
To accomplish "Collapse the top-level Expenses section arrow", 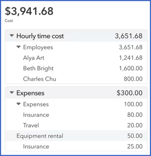I will click(x=12, y=93).
